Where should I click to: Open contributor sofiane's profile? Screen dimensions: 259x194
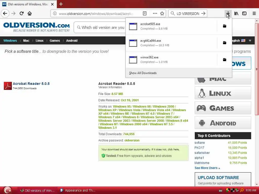pyautogui.click(x=200, y=143)
